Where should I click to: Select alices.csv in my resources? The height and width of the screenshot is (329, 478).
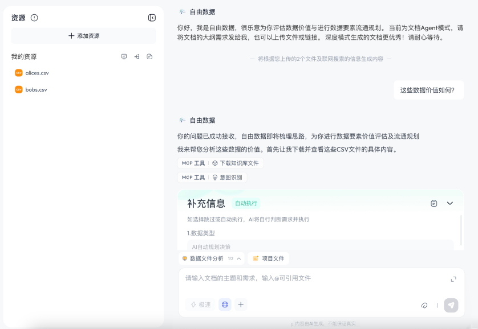tap(37, 73)
